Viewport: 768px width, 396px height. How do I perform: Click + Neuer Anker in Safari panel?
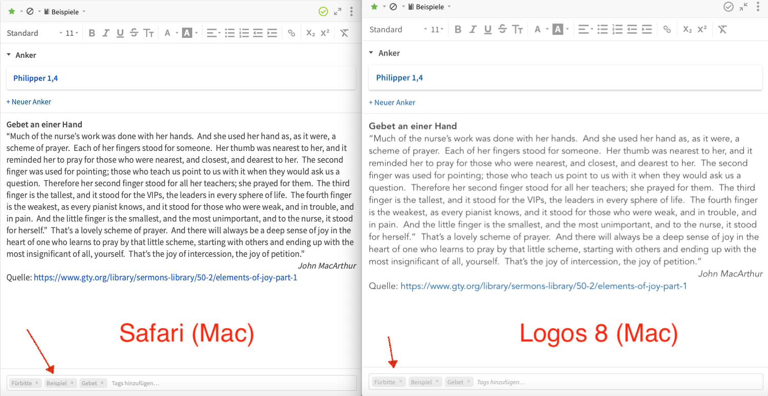pos(29,102)
